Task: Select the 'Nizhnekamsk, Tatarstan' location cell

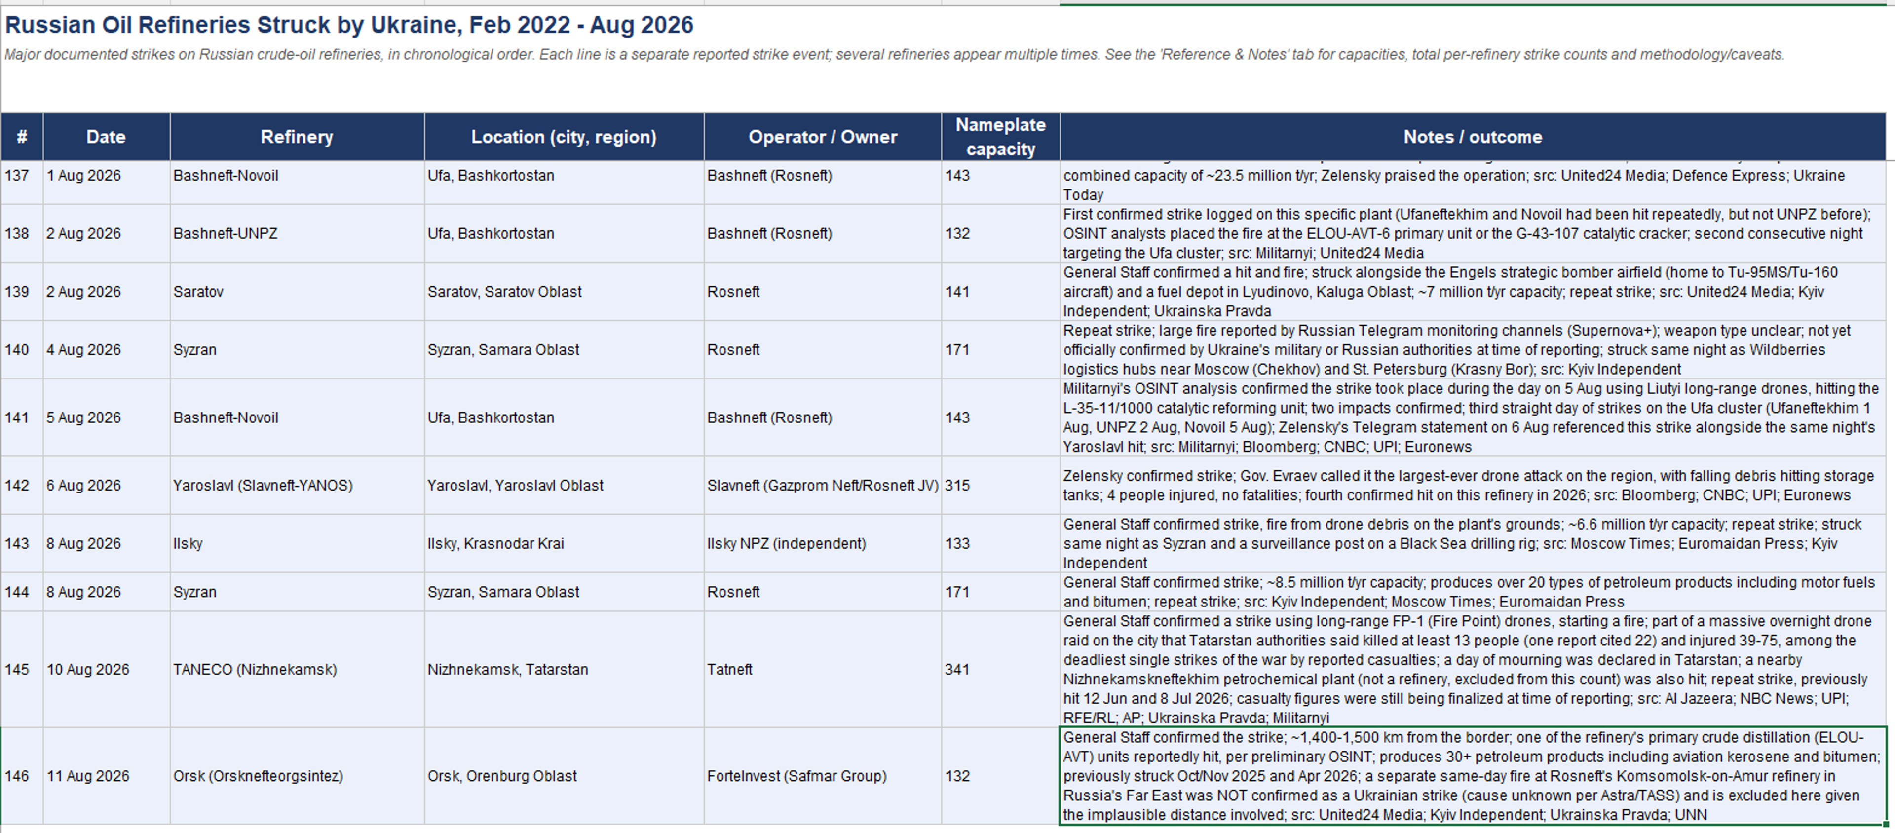Action: pyautogui.click(x=564, y=670)
